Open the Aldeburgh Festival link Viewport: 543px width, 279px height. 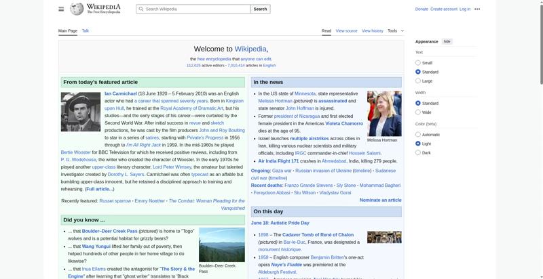tap(276, 272)
